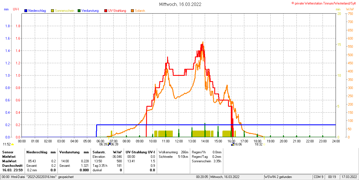Click the blue Niederschlag legend color box

tap(26, 11)
